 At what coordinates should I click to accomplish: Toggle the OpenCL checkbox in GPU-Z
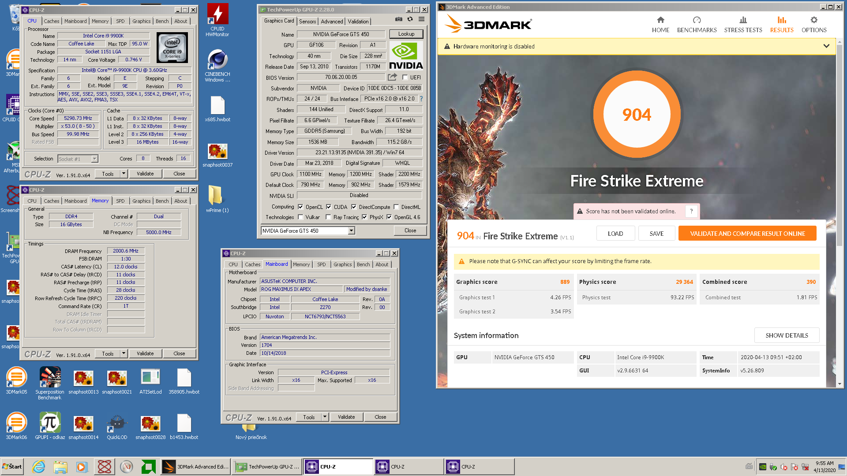(300, 207)
